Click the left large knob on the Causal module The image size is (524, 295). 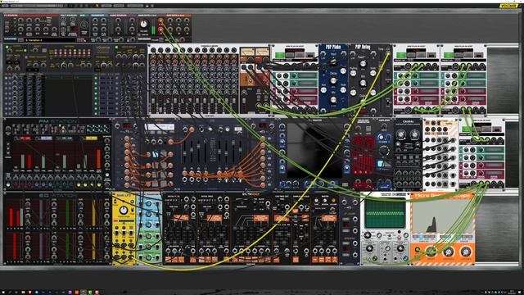pyautogui.click(x=401, y=134)
